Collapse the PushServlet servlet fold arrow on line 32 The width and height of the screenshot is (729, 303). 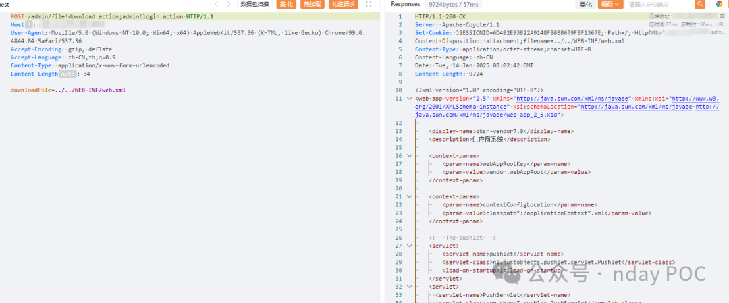(409, 287)
